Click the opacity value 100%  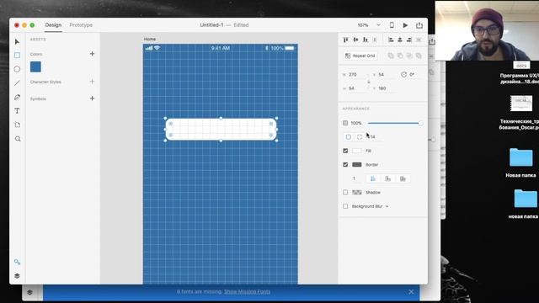pos(356,123)
